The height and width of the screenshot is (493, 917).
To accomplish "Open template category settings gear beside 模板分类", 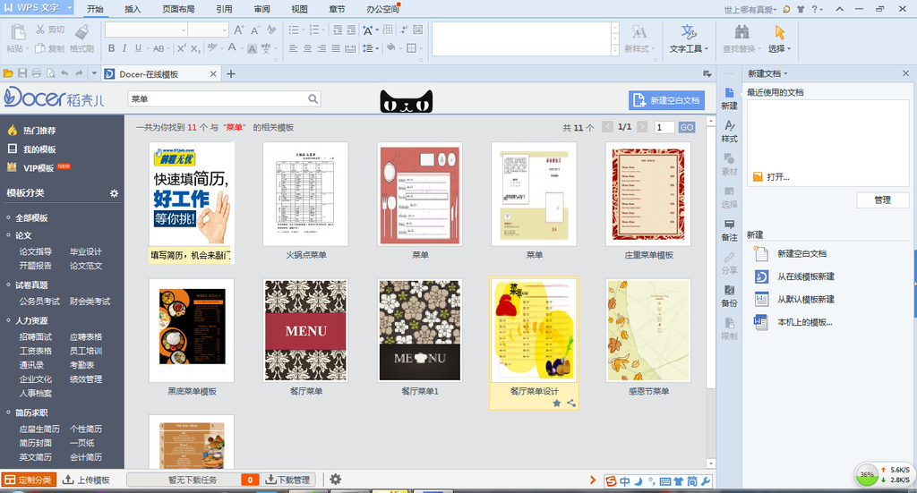I will coord(114,192).
